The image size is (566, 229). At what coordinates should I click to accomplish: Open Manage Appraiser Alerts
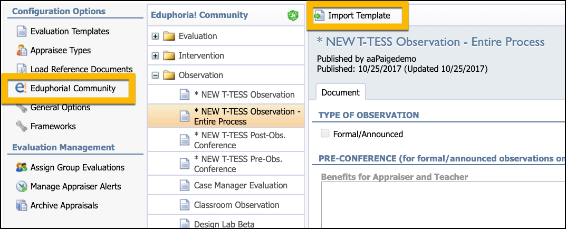(x=76, y=187)
